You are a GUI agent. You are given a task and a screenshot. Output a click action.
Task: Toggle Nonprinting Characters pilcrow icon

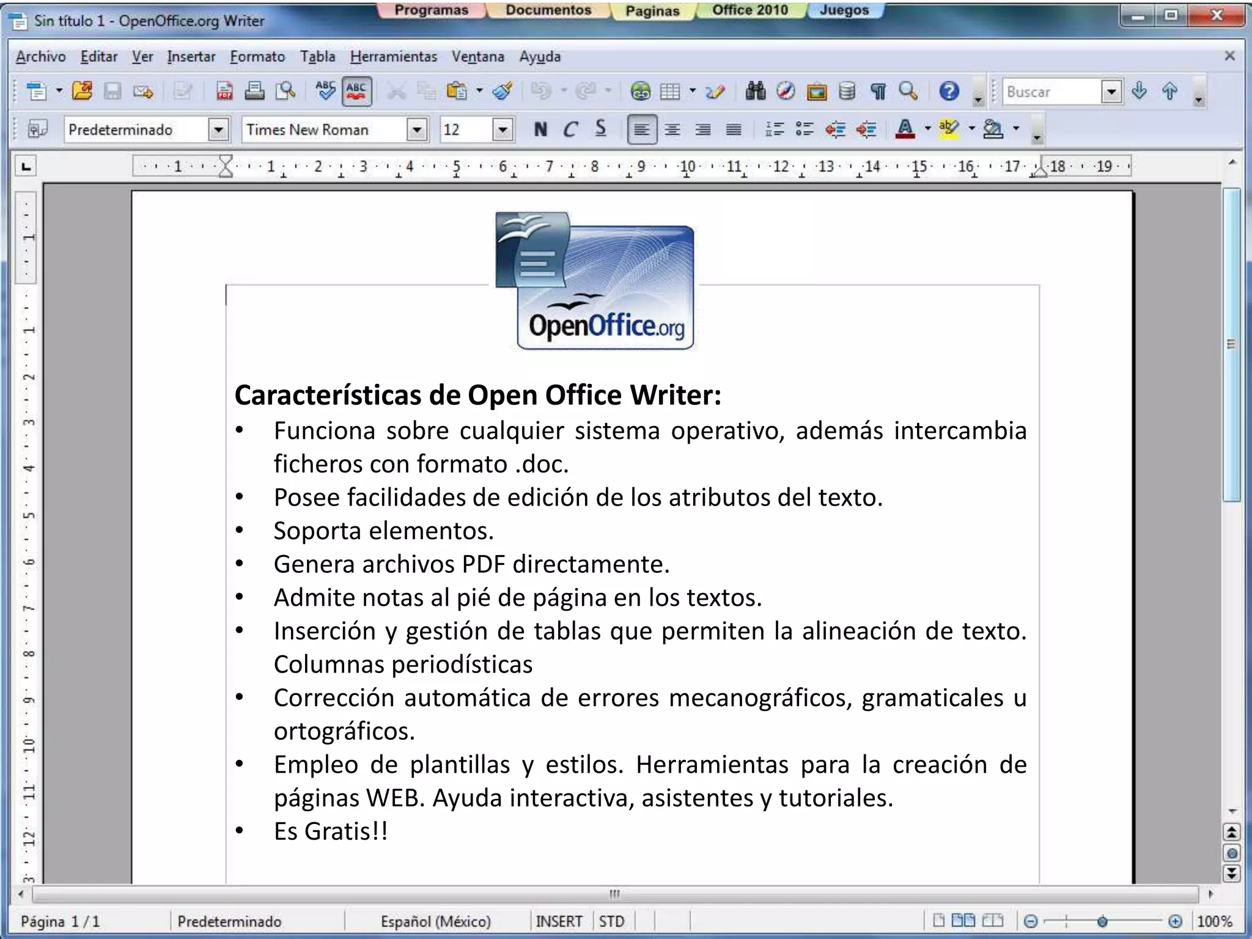click(878, 92)
